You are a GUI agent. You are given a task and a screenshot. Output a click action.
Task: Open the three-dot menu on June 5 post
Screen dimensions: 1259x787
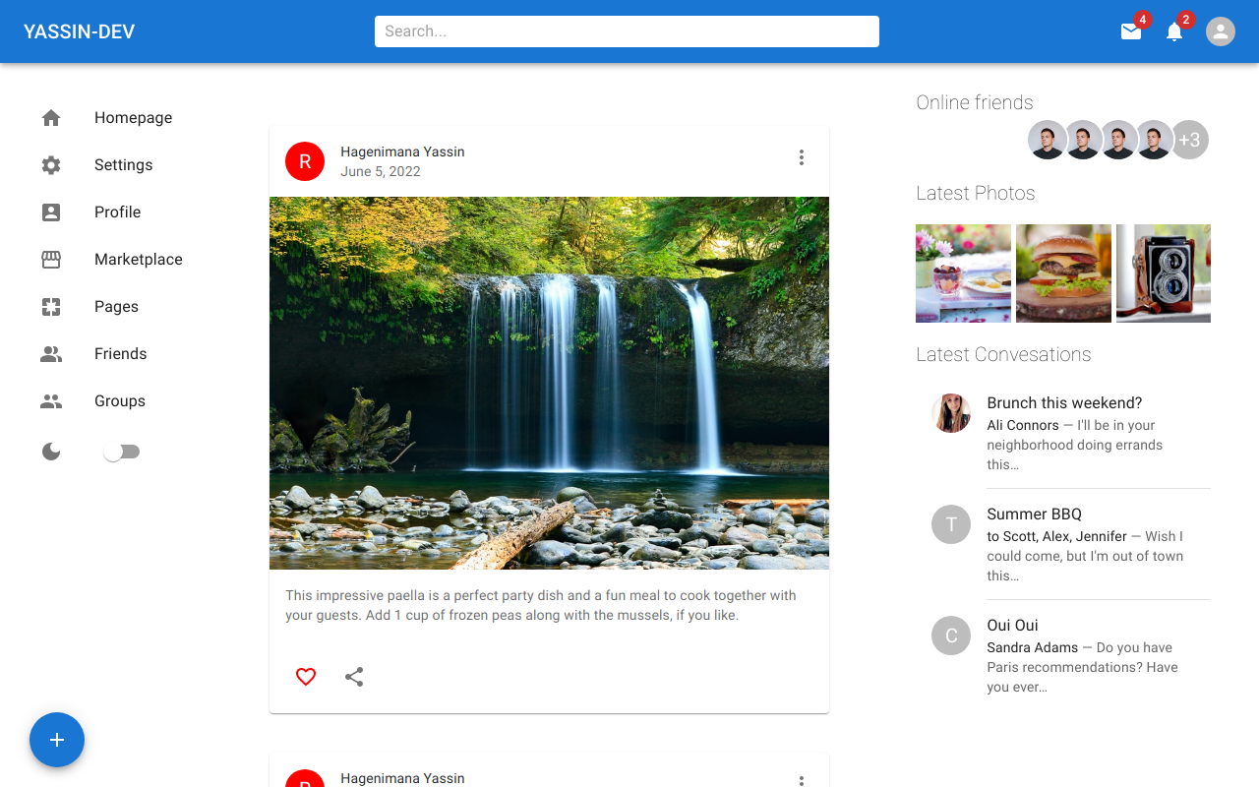click(x=802, y=157)
